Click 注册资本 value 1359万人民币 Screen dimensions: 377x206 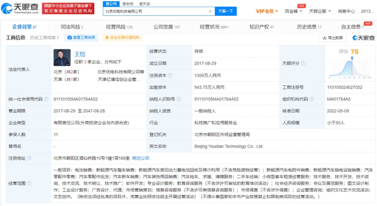point(207,75)
